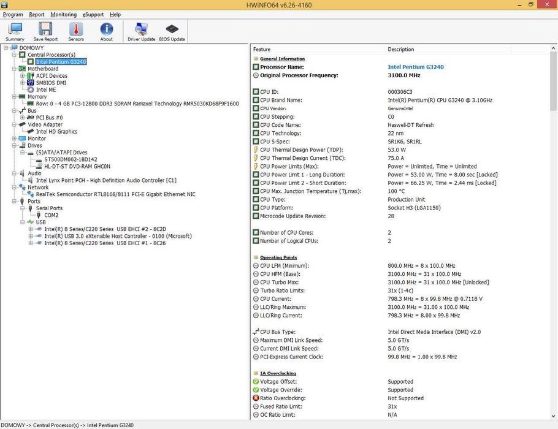Expand the SMBIOS DMI node
Screen dimensions: 558x429
23,83
